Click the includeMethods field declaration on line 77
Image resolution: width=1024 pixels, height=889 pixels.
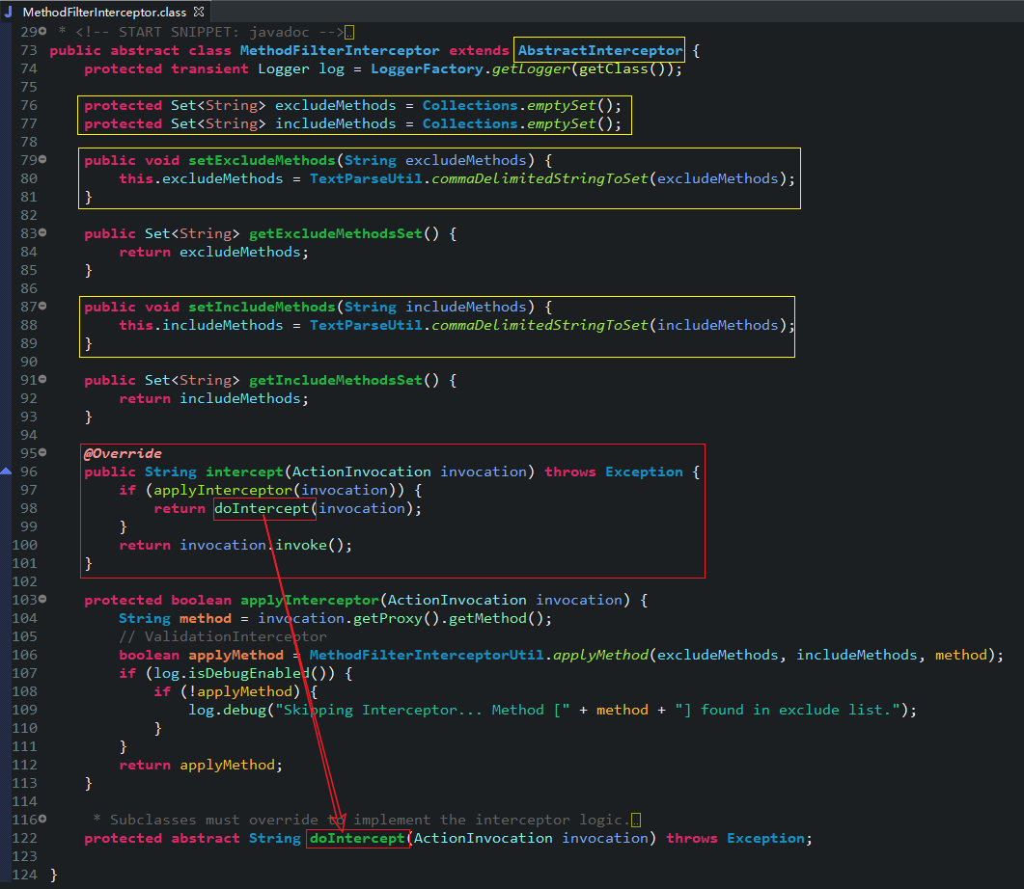point(335,123)
